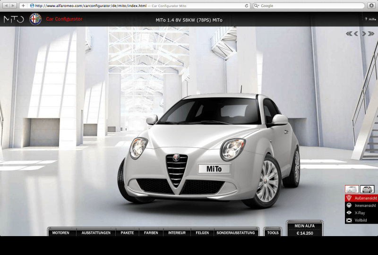
Task: Select the rear view car thumbnail
Action: pyautogui.click(x=367, y=189)
